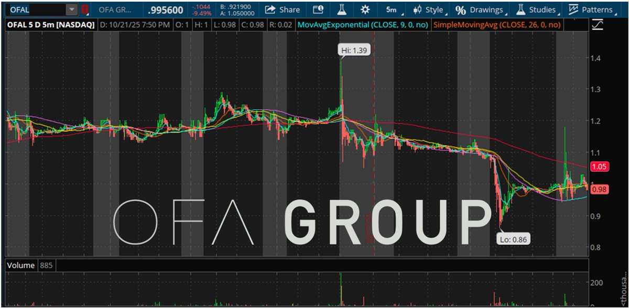The image size is (629, 308).
Task: Open chart settings gear icon
Action: tap(365, 9)
